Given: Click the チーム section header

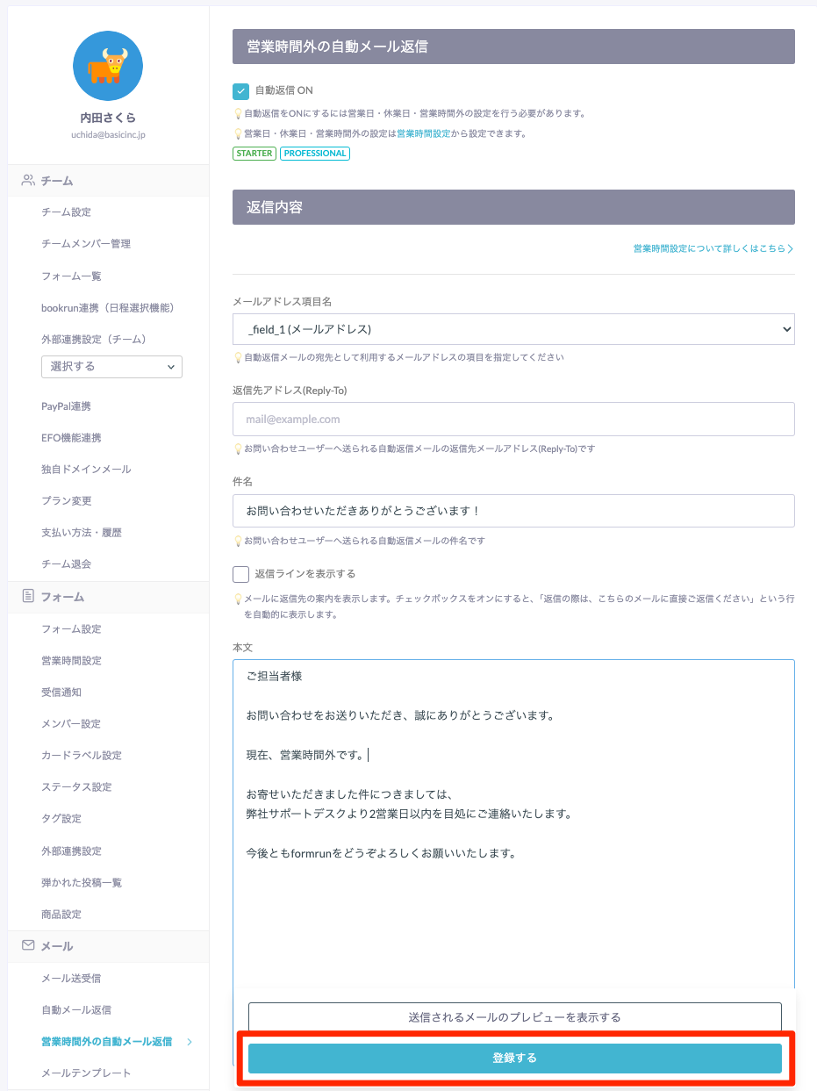Looking at the screenshot, I should click(x=109, y=181).
